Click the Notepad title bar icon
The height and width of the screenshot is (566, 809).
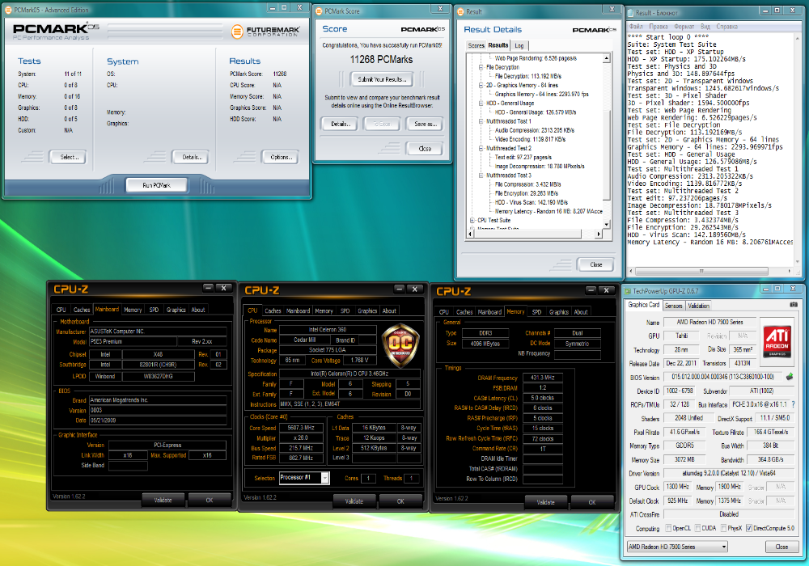[x=630, y=12]
